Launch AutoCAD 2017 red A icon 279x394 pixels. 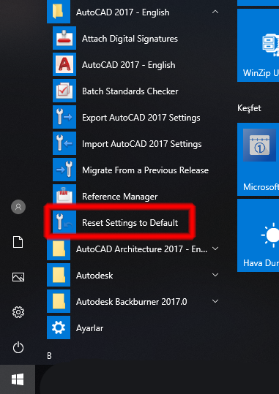click(64, 64)
